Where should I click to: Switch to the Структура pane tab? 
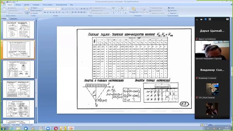pyautogui.click(x=13, y=19)
